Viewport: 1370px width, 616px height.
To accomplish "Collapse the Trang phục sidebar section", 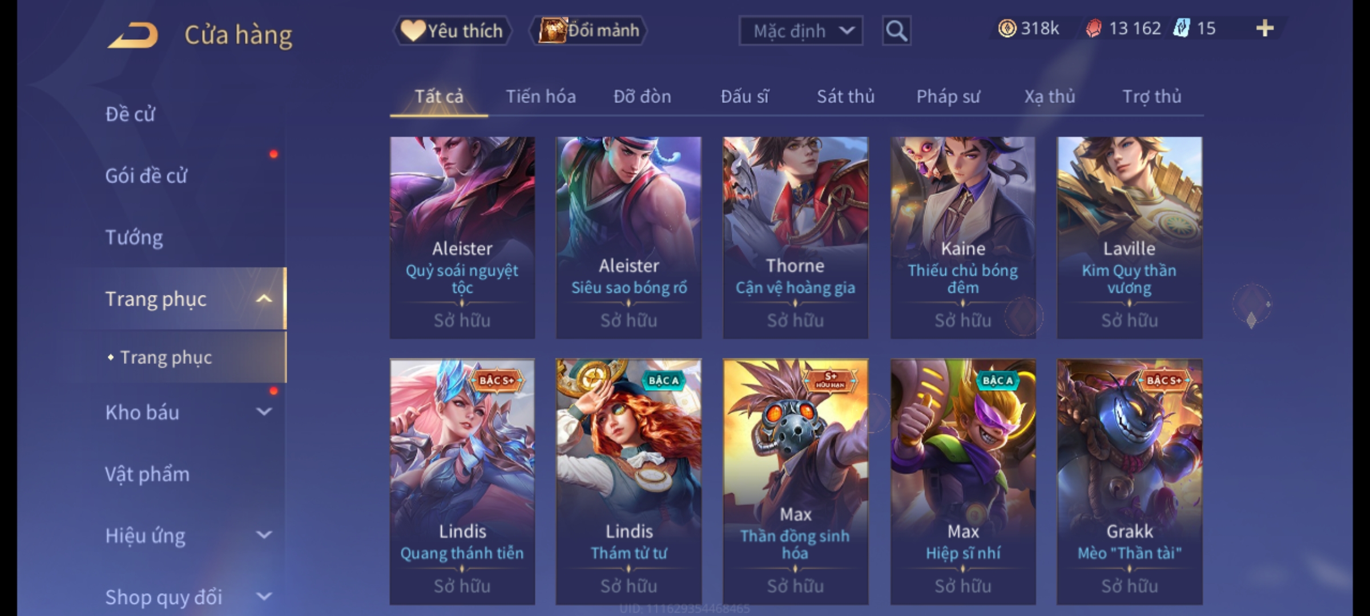I will (x=264, y=299).
